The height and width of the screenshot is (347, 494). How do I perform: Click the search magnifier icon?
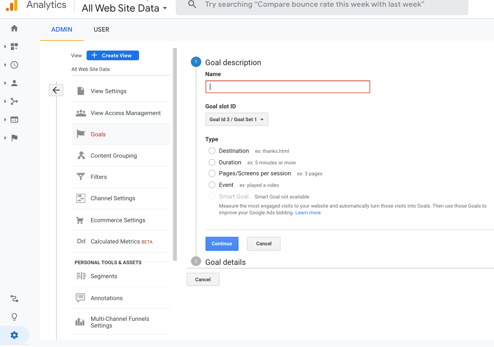pyautogui.click(x=192, y=4)
